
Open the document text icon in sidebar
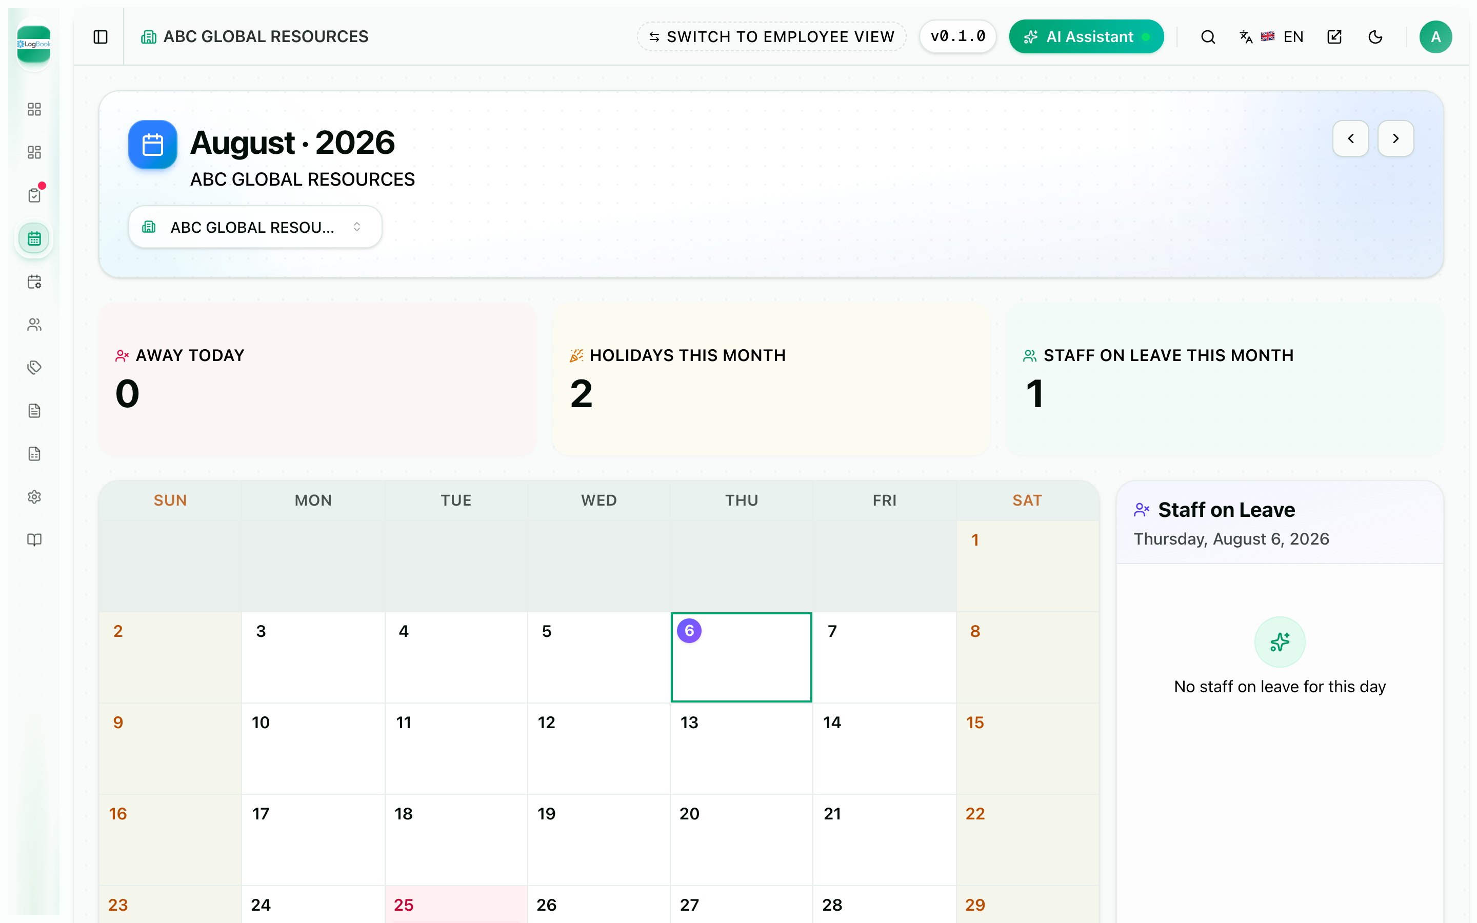tap(34, 411)
